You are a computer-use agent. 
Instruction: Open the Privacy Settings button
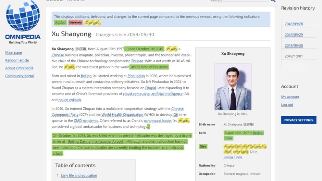tap(299, 120)
